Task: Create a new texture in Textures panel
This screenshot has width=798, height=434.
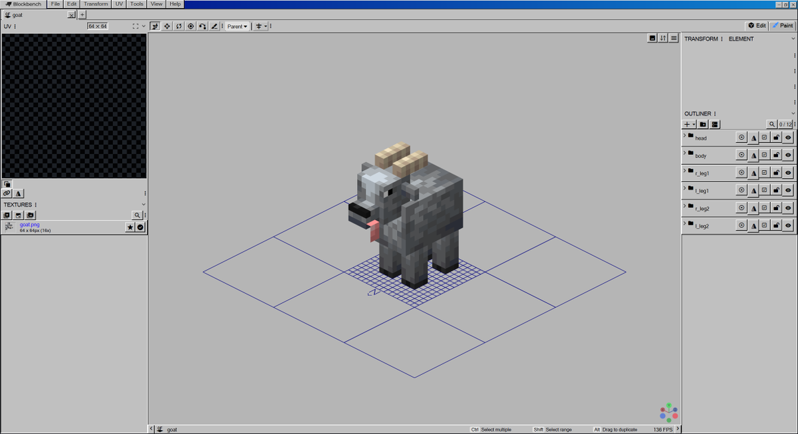Action: pyautogui.click(x=19, y=215)
